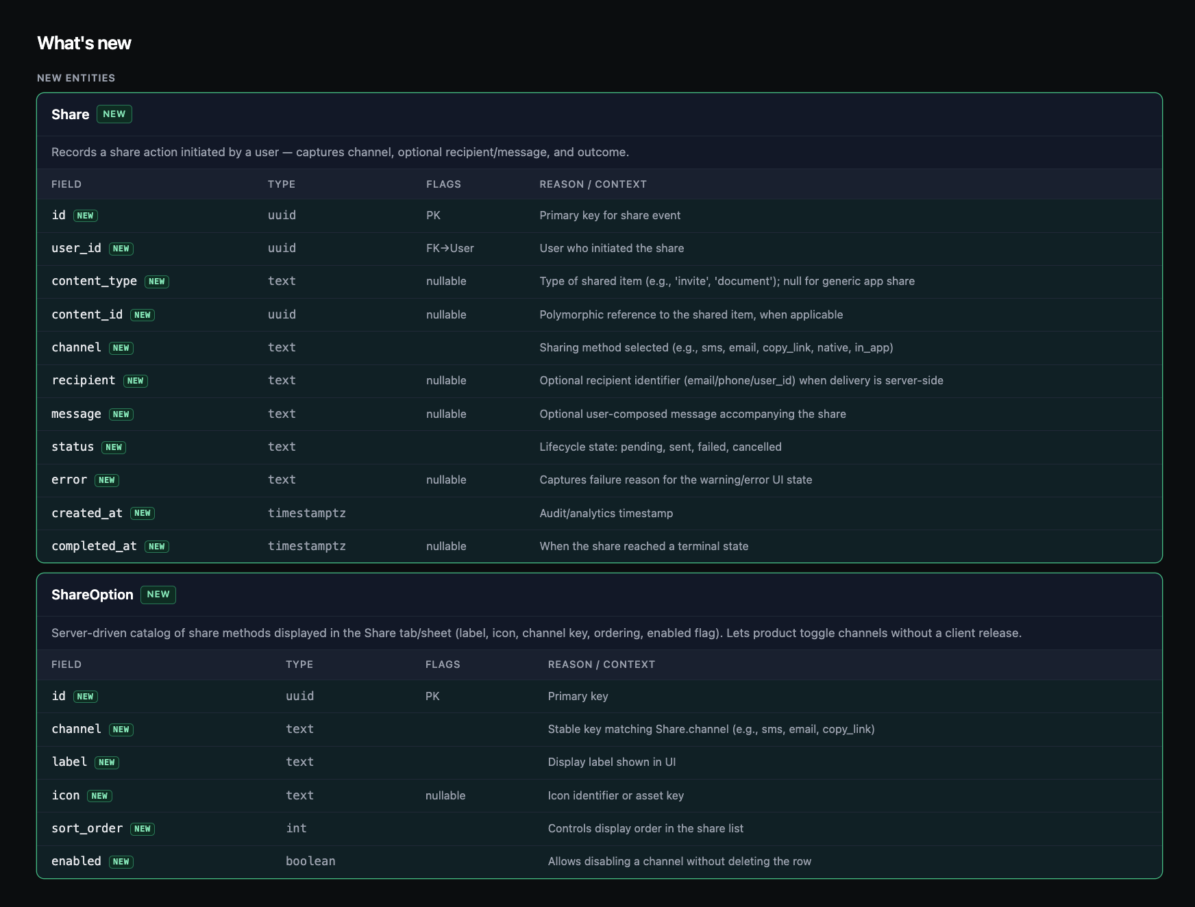Screen dimensions: 1195x907
Task: Click the NEW badge next to enabled
Action: 121,862
